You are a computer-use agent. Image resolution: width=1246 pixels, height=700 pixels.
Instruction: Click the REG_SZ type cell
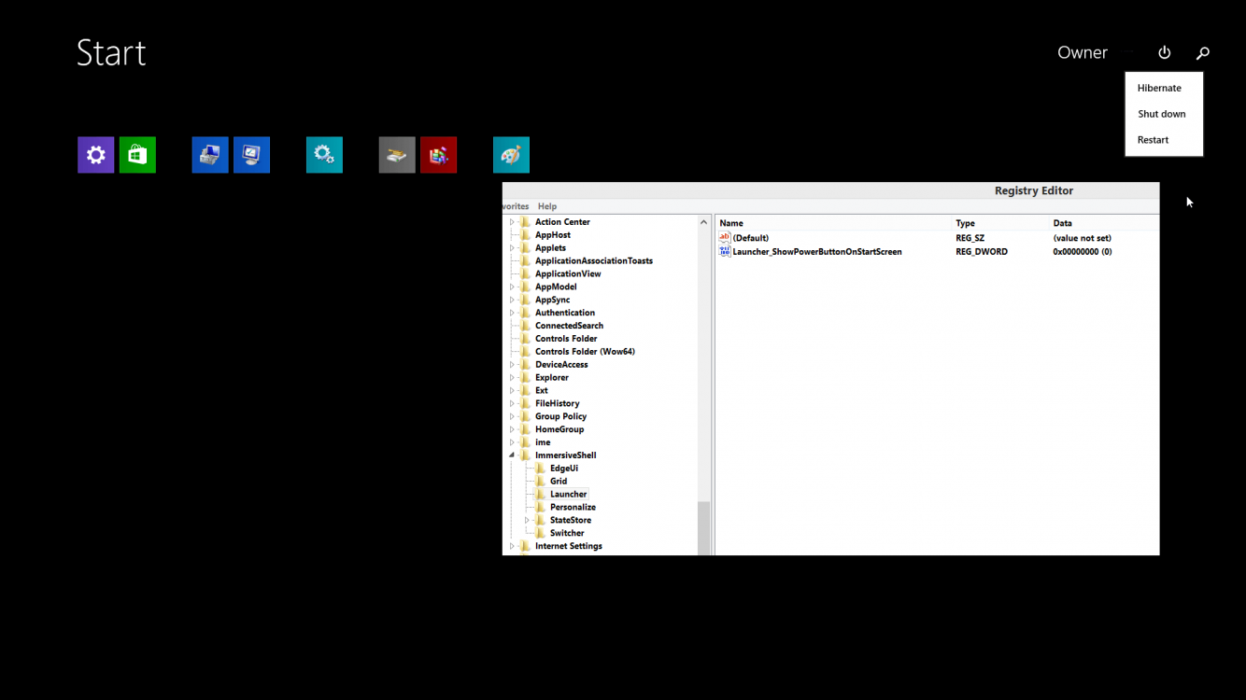[x=970, y=238]
